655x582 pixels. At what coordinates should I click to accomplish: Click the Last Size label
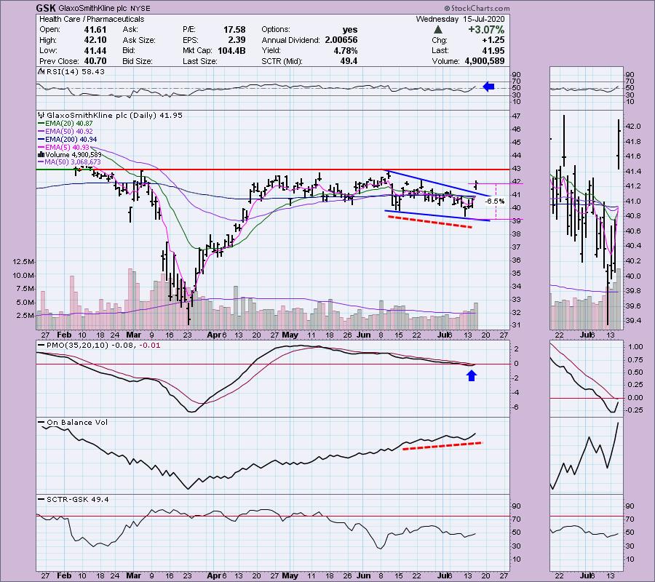[199, 61]
